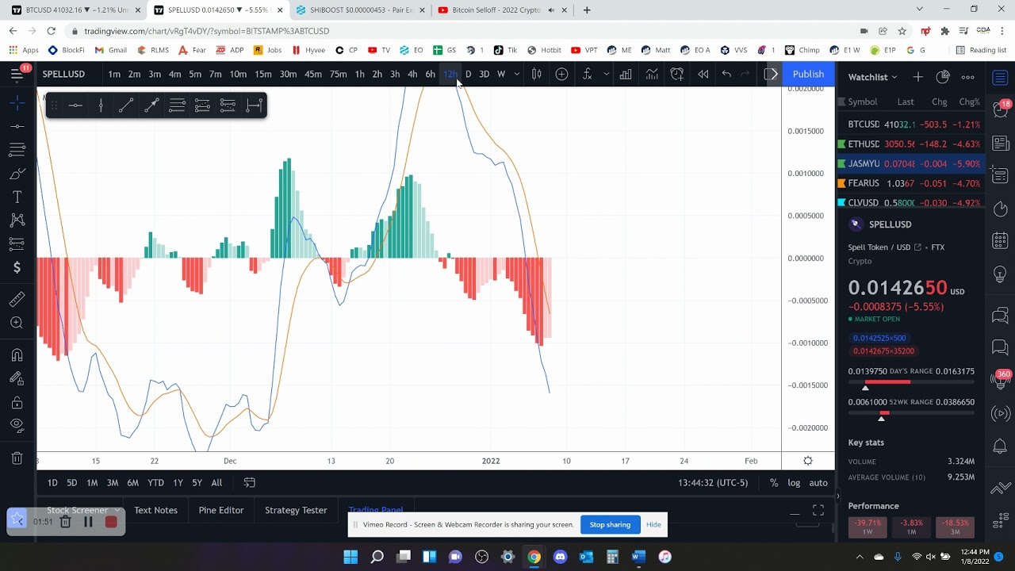Open the Strategy Tester tab
The image size is (1015, 571).
click(296, 510)
